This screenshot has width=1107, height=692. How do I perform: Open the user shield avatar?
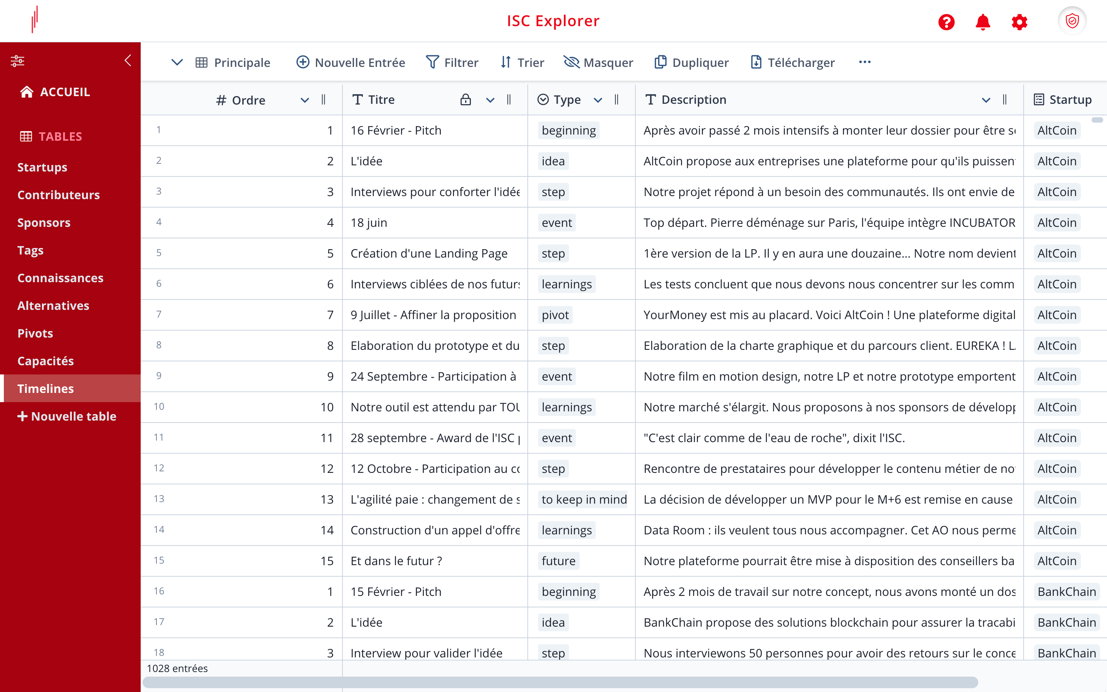1072,21
